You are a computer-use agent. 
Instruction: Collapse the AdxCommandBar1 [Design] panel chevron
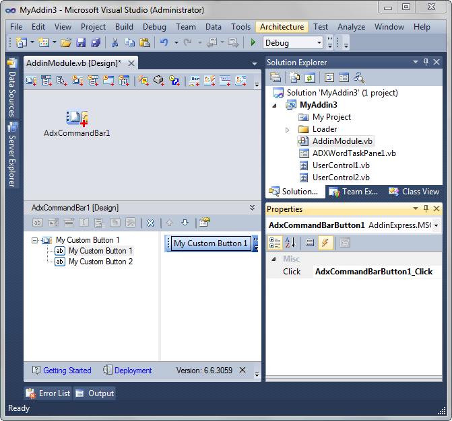(x=252, y=208)
